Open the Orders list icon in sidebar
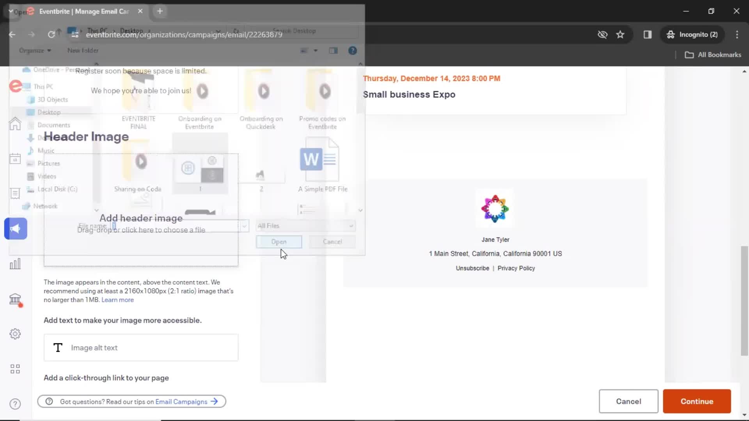This screenshot has height=421, width=749. [x=15, y=193]
